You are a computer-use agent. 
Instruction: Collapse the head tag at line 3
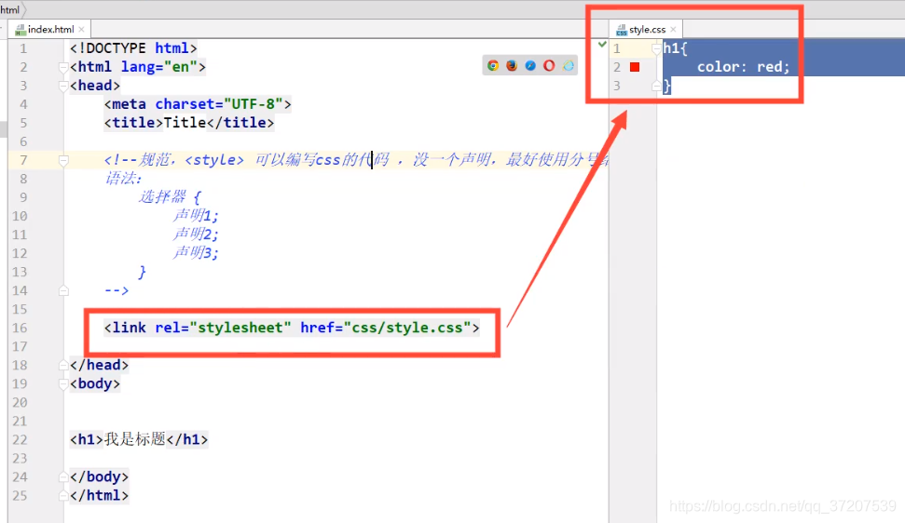[63, 86]
